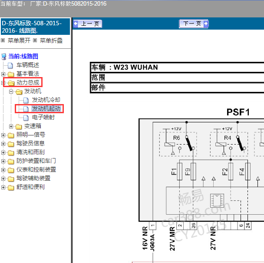
Task: Click the F4 fuse in the diagram
Action: (x=247, y=172)
